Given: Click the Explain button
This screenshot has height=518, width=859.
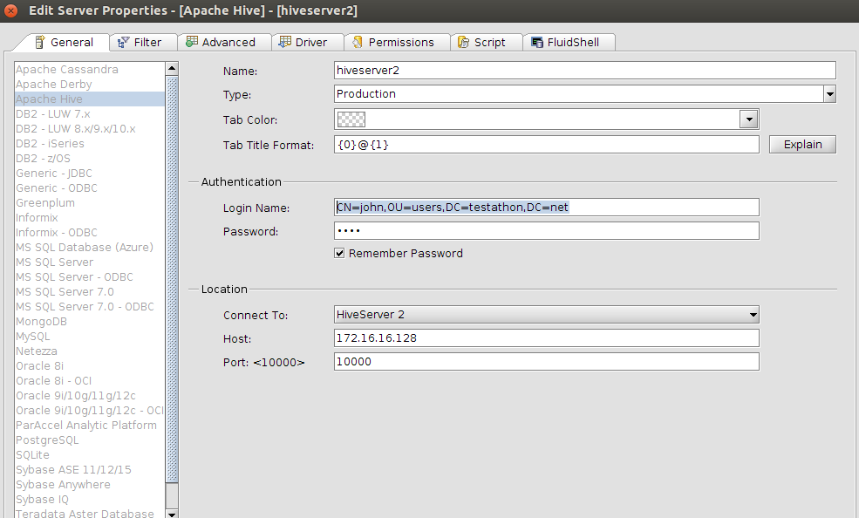Looking at the screenshot, I should [x=802, y=145].
